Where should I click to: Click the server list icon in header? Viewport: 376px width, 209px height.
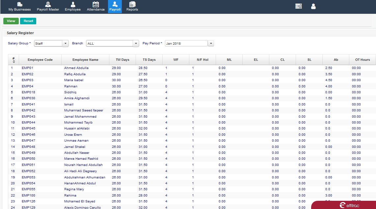point(298,6)
